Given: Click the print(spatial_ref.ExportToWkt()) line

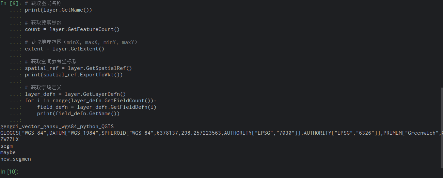Looking at the screenshot, I should [x=74, y=75].
